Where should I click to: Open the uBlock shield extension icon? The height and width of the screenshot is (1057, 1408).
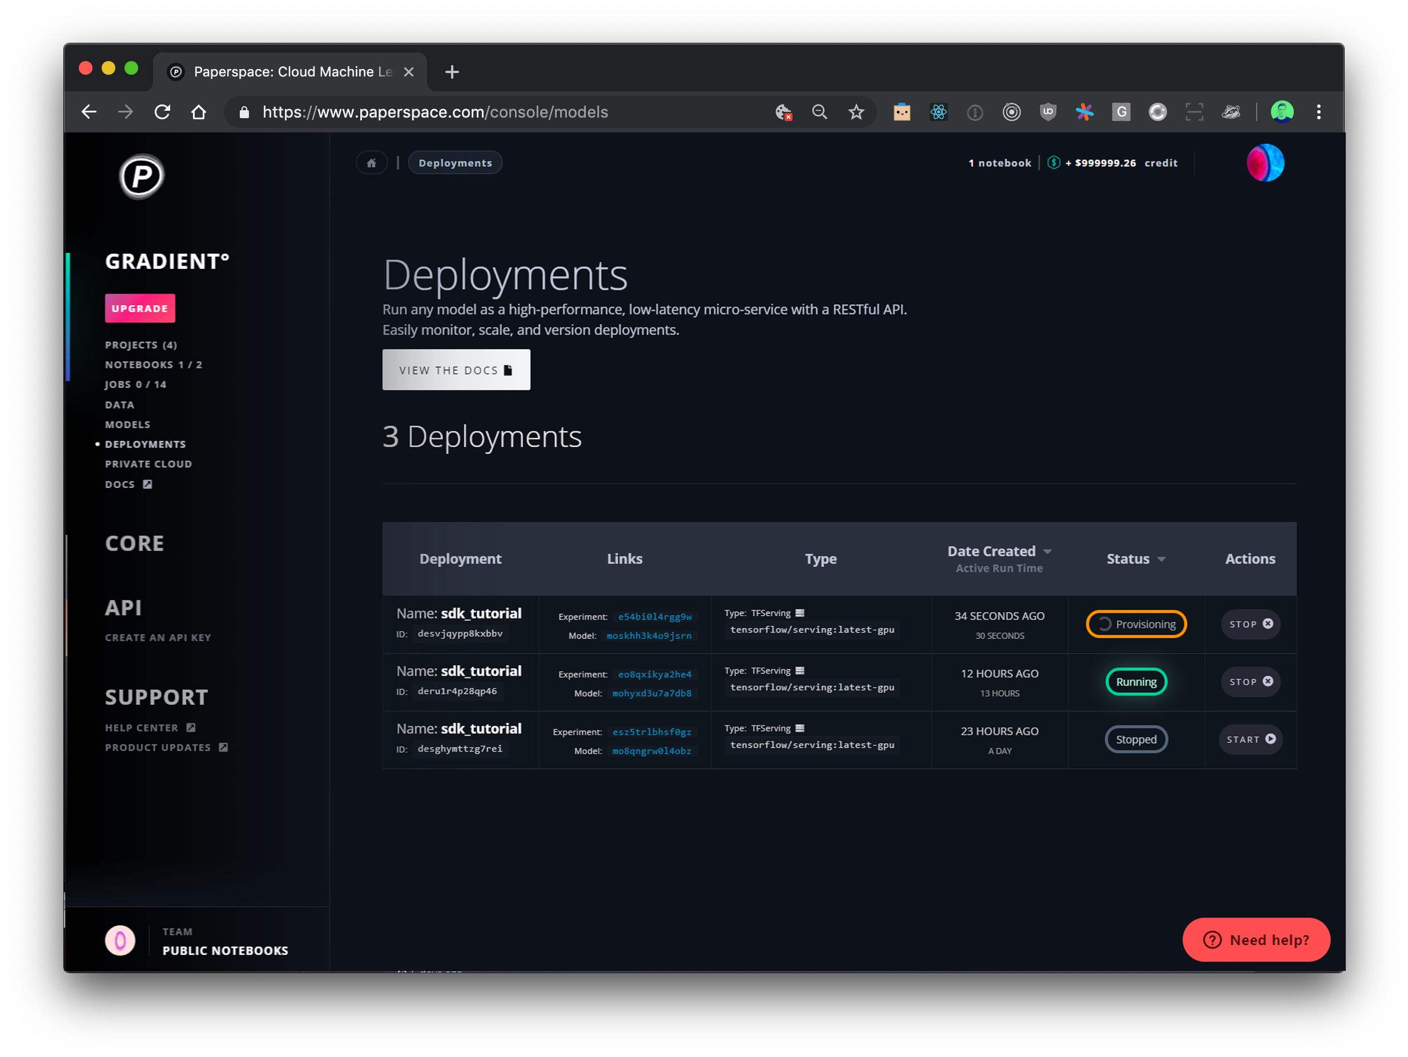1048,112
